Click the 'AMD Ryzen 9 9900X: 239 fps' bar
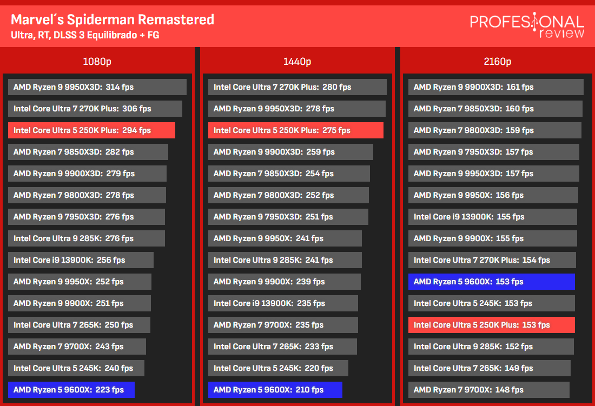This screenshot has height=406, width=595. click(x=285, y=282)
